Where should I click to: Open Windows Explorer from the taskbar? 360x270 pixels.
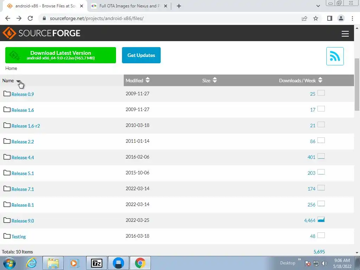pyautogui.click(x=53, y=263)
